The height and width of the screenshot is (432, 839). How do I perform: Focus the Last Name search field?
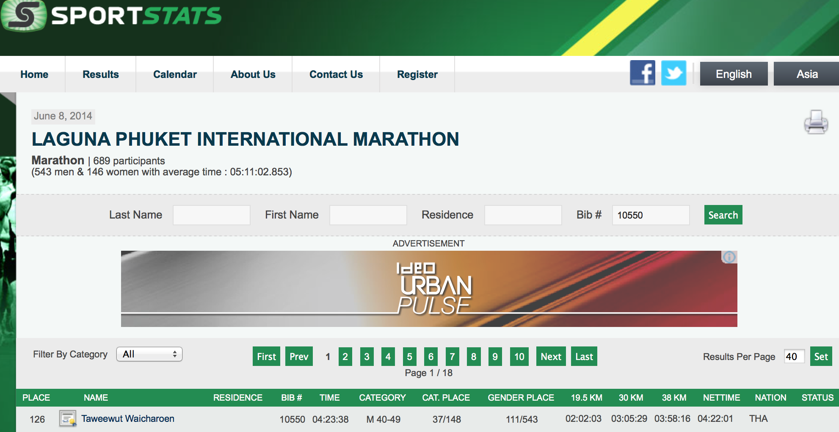point(211,215)
